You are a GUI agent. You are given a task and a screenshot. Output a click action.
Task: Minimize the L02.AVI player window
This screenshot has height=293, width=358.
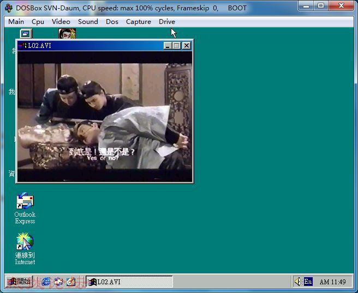pos(168,46)
